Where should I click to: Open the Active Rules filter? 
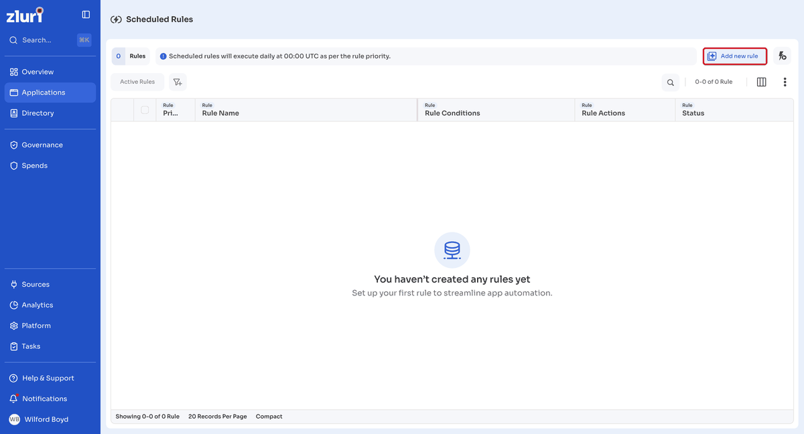tap(137, 82)
